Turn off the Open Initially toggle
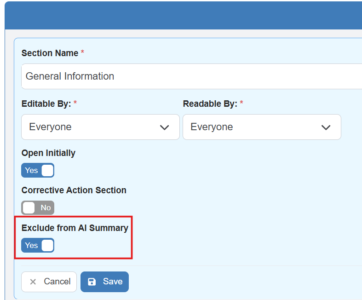 click(x=38, y=170)
